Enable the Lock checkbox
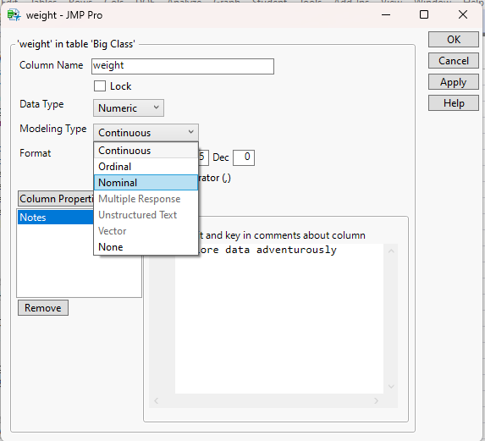The image size is (485, 441). pos(100,86)
